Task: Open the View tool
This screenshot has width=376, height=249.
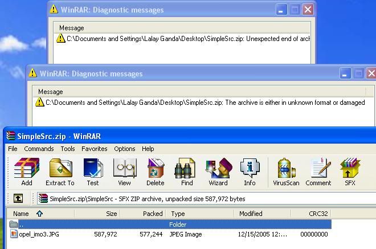Action: pos(124,172)
